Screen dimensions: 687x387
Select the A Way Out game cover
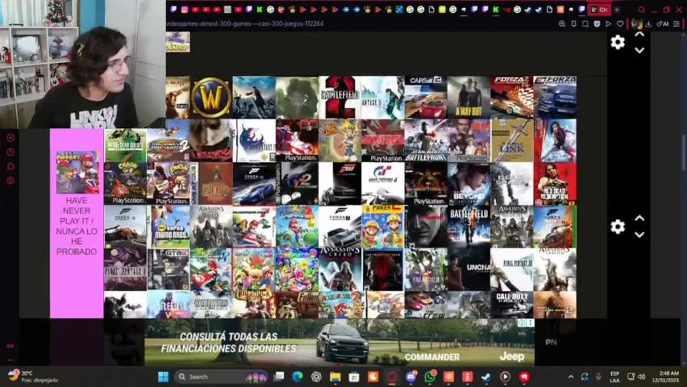tap(469, 97)
